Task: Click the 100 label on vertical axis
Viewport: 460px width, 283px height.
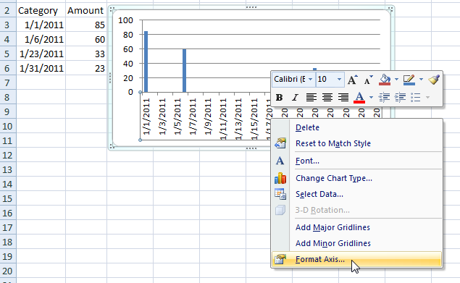Action: 125,20
